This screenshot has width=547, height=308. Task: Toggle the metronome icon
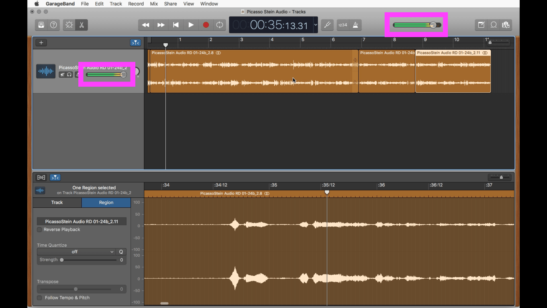click(x=356, y=25)
